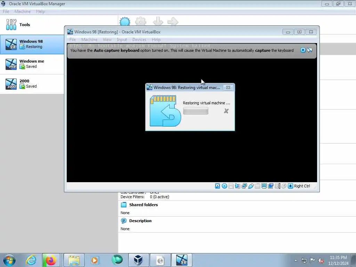Open File menu in Windows 98 VM window
Viewport: 356px width, 267px height.
(x=73, y=40)
